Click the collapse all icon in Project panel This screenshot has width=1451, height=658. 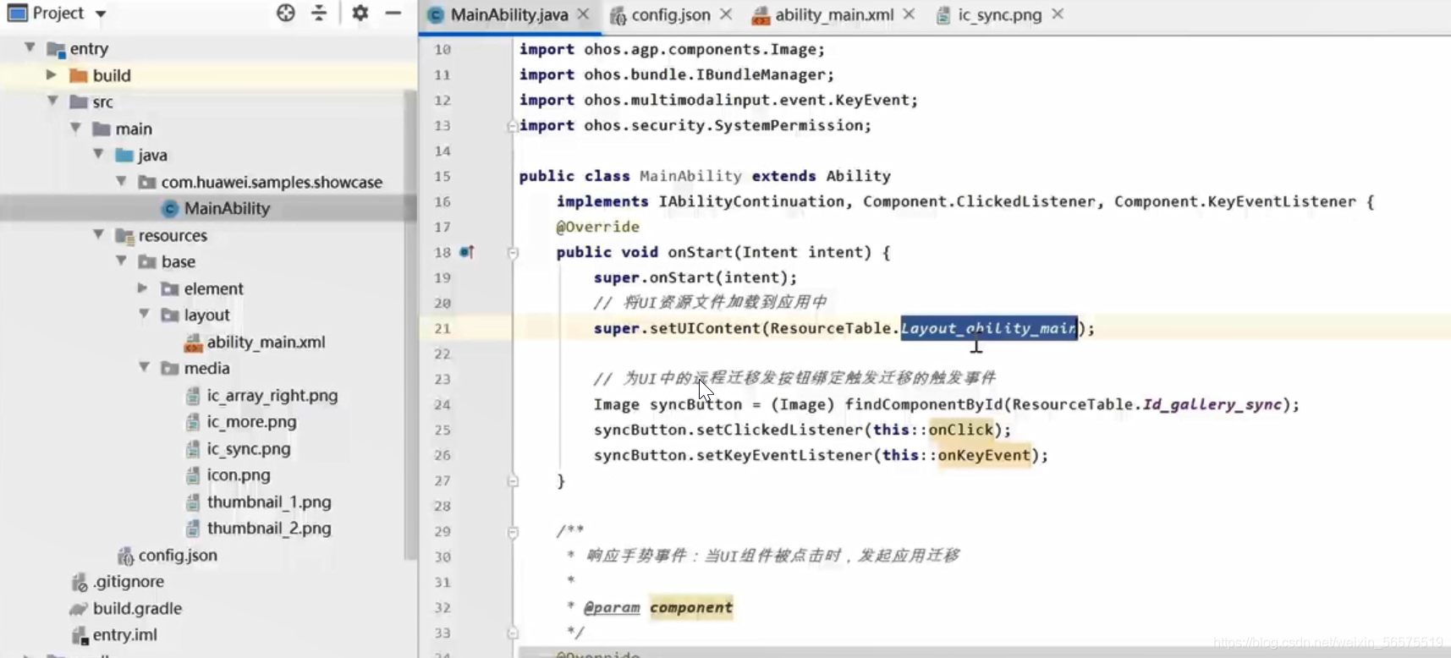pos(319,13)
